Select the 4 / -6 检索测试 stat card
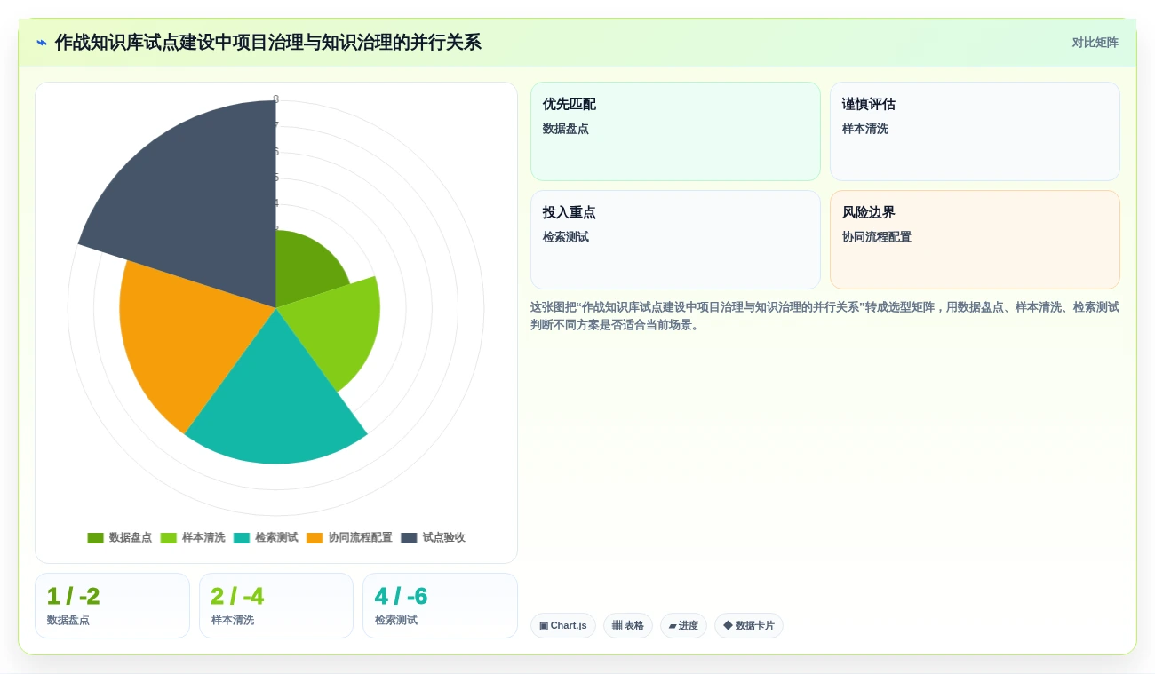Screen dimensions: 1155x674 pyautogui.click(x=440, y=606)
